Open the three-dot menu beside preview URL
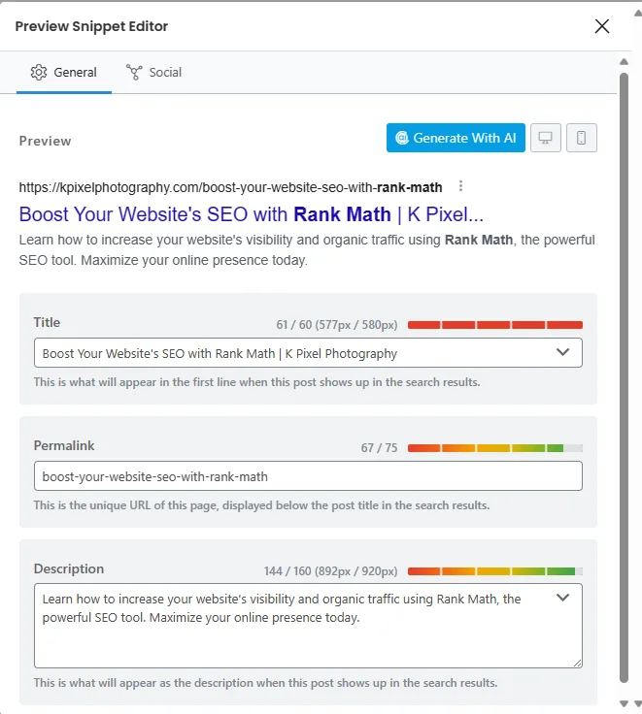Screen dimensions: 642x714 click(x=460, y=186)
